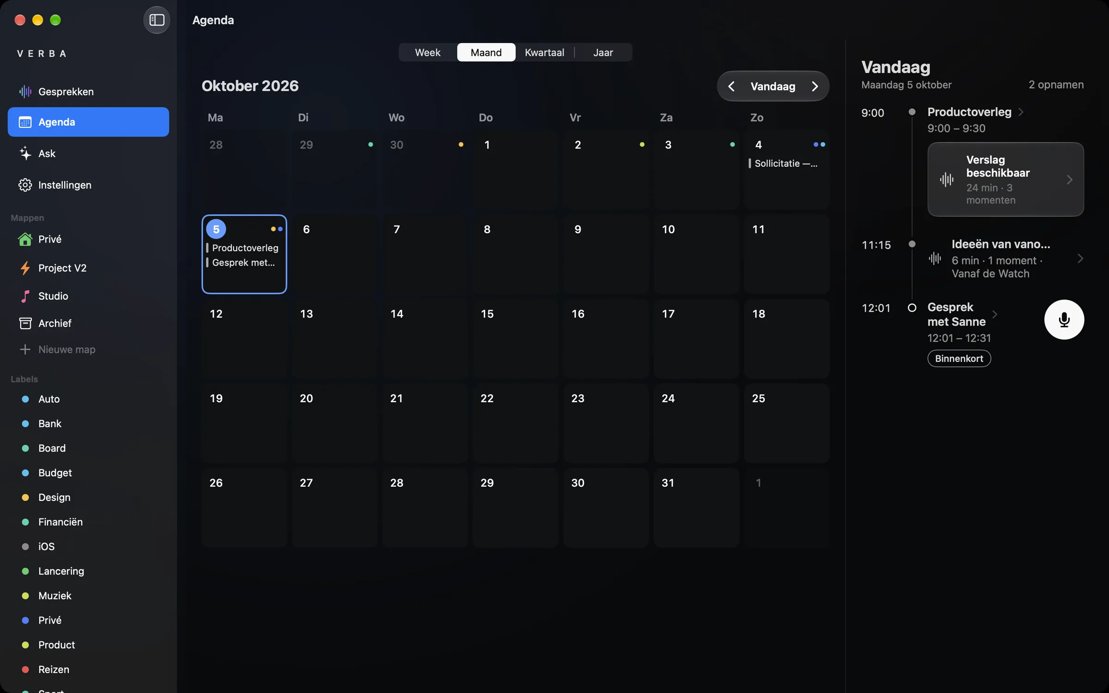The image size is (1109, 693).
Task: Filter by Muziek label
Action: 88,596
